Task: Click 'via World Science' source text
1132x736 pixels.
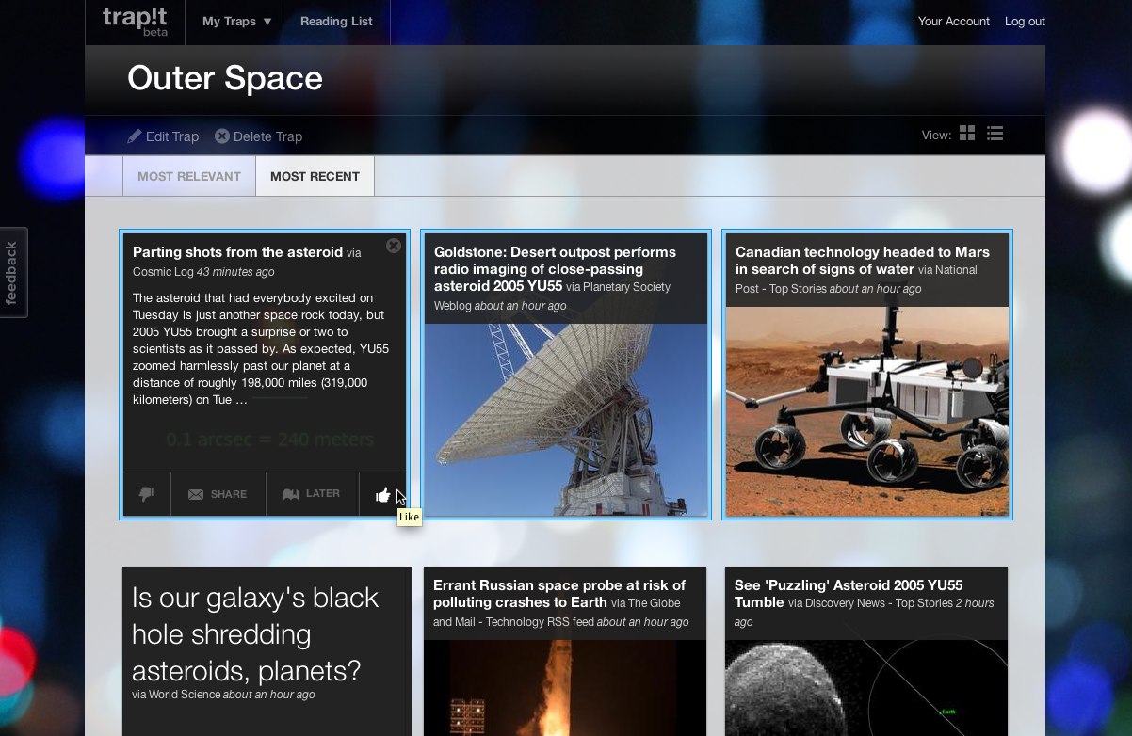Action: pyautogui.click(x=176, y=695)
